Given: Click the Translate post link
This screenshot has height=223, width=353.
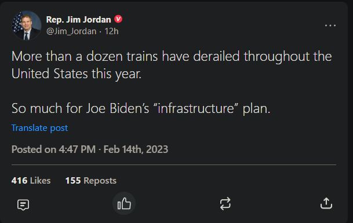Looking at the screenshot, I should (39, 128).
